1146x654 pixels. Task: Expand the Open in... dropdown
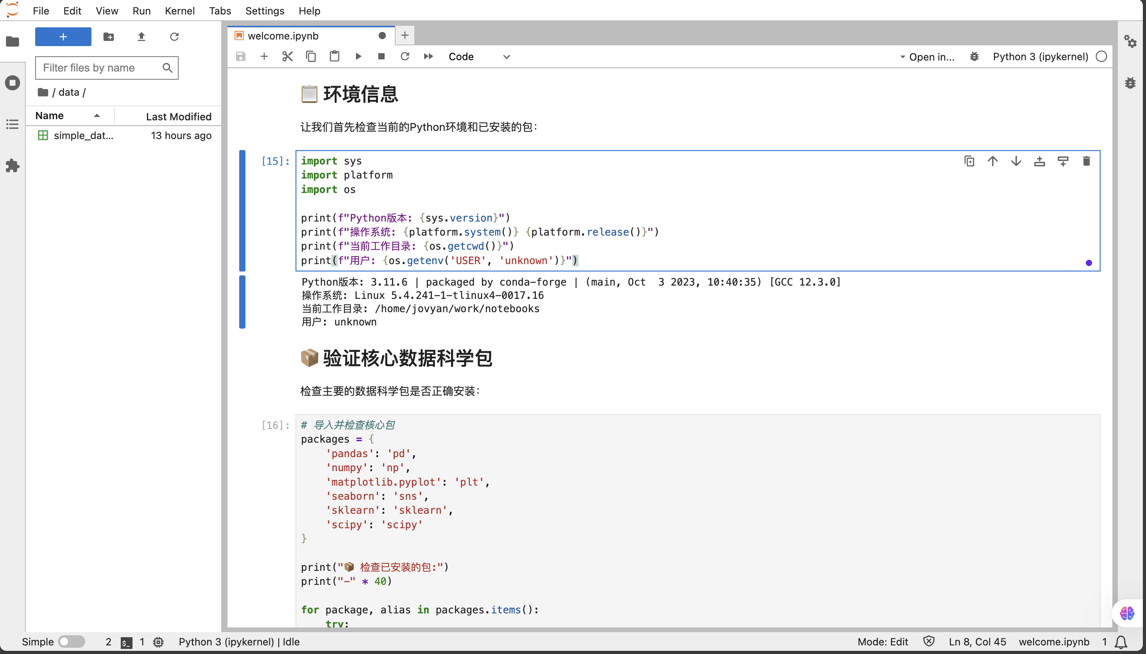(x=927, y=57)
